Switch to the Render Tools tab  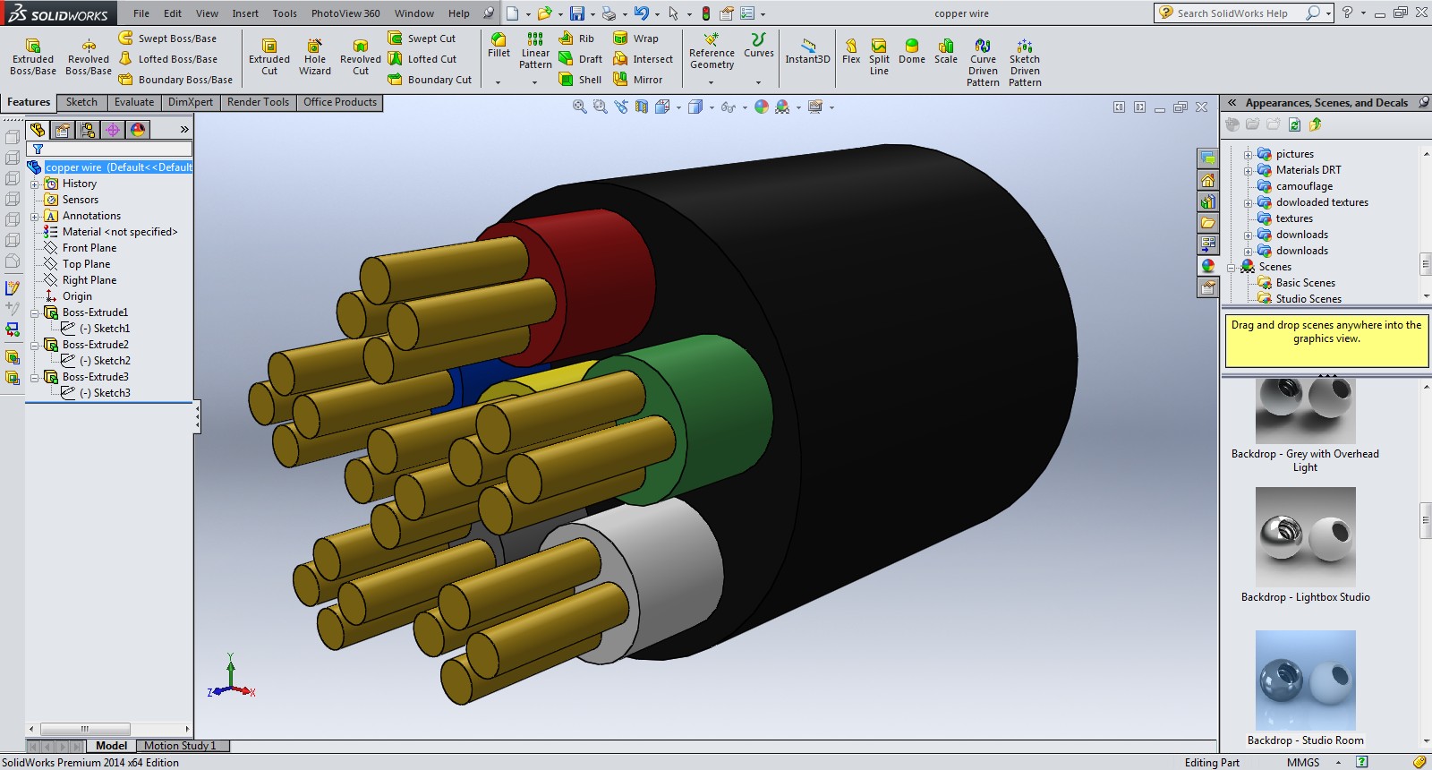258,102
